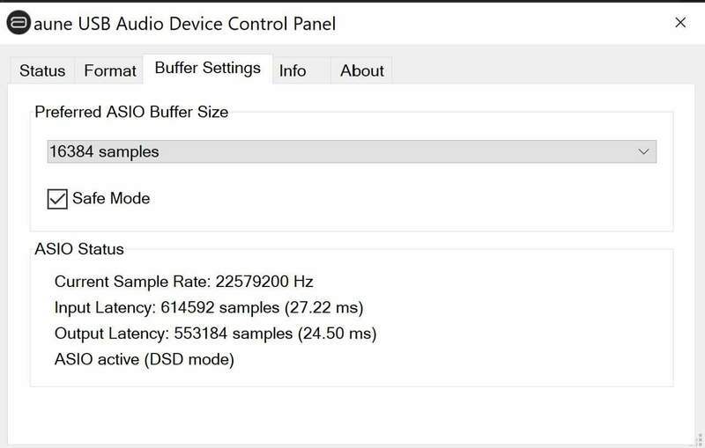Screen dimensions: 705x448
Task: Go to the Info tab
Action: coord(293,71)
